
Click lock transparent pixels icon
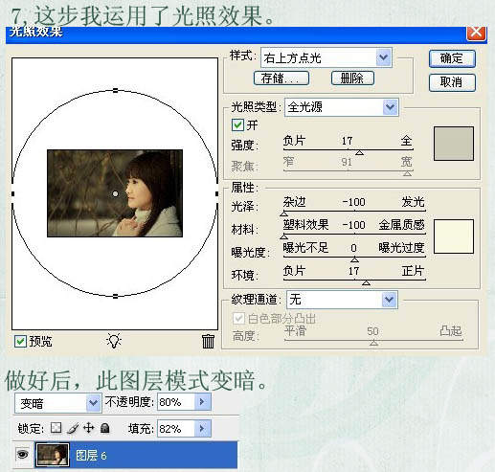56,428
